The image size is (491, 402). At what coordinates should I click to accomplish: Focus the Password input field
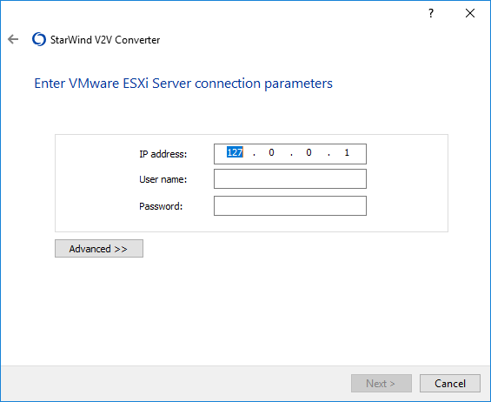(x=290, y=205)
